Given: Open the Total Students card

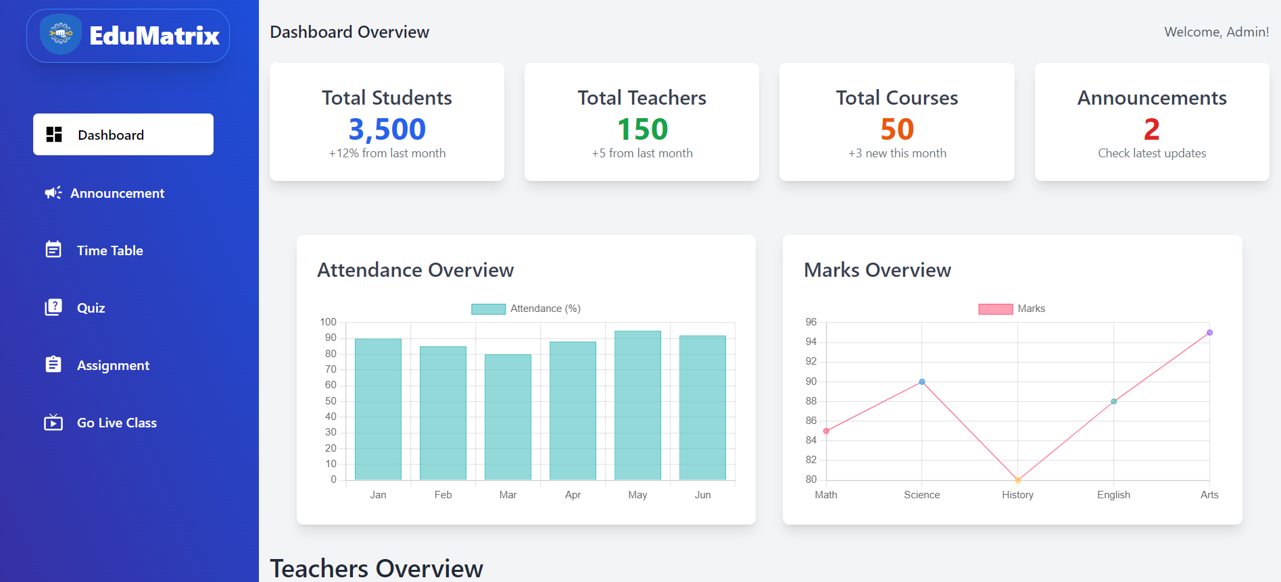Looking at the screenshot, I should (387, 122).
